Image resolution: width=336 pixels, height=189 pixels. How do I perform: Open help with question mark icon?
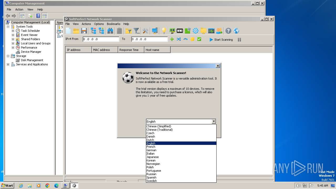pos(228,31)
